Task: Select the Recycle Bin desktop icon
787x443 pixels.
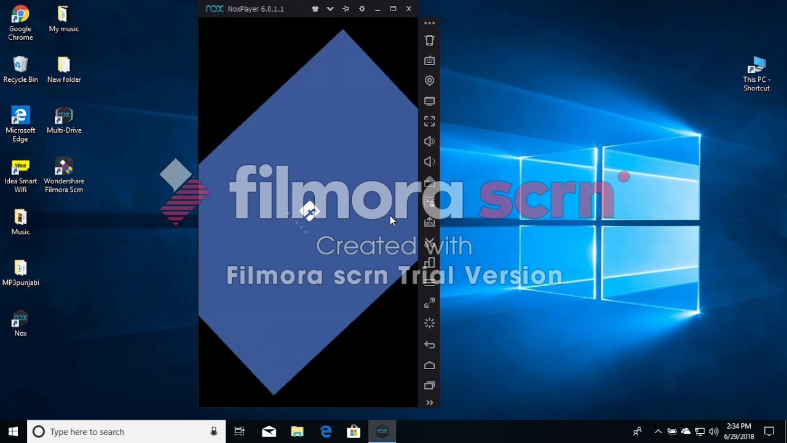Action: click(20, 70)
